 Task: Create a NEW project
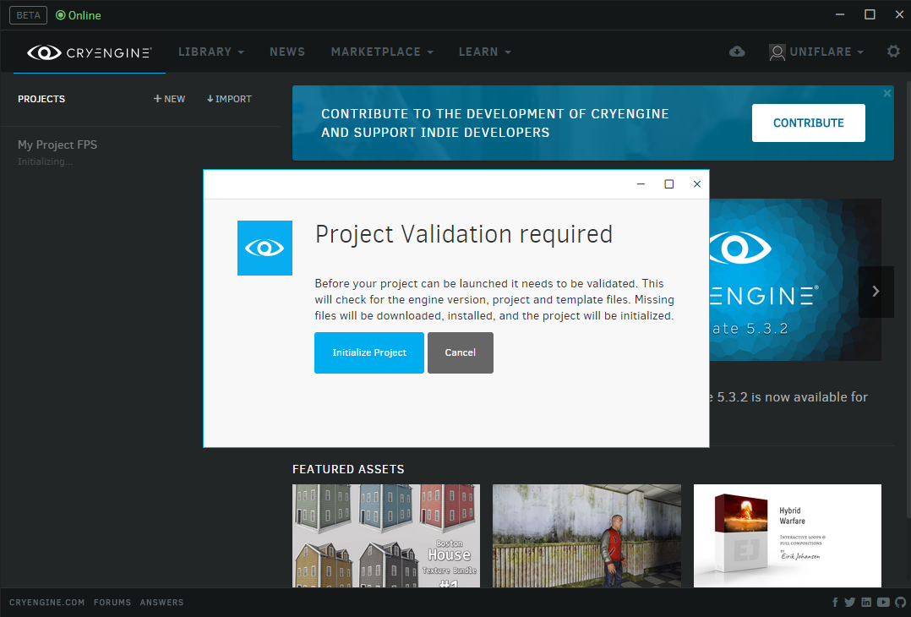coord(169,99)
